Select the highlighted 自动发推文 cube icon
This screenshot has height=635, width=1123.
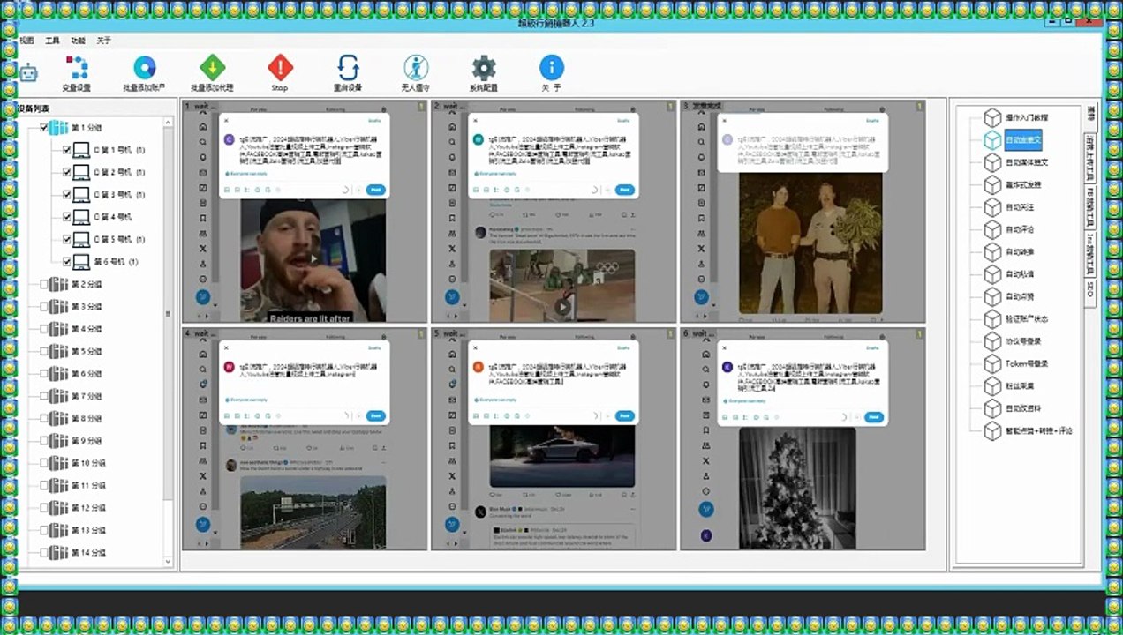pyautogui.click(x=993, y=139)
